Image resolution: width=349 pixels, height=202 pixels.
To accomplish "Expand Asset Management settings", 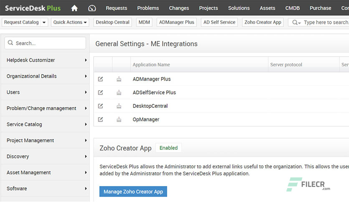I will pyautogui.click(x=45, y=172).
